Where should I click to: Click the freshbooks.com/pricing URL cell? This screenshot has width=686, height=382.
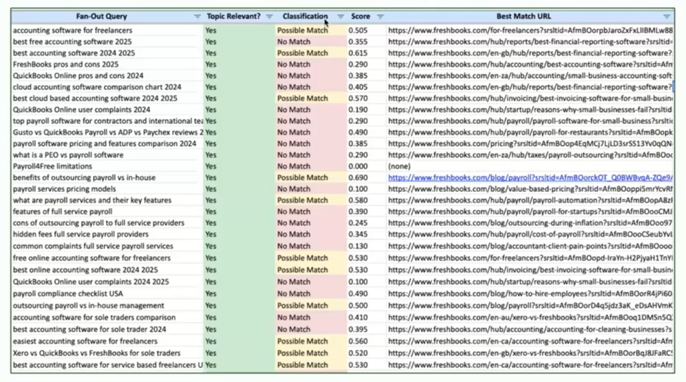pos(530,144)
